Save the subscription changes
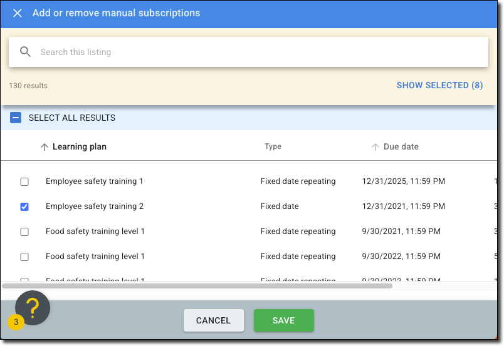504x346 pixels. (283, 320)
